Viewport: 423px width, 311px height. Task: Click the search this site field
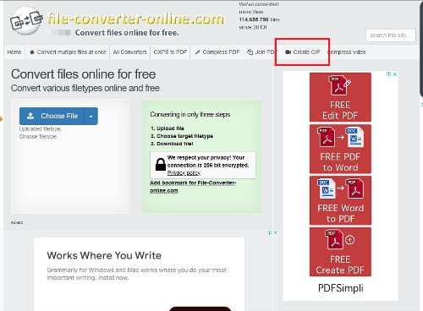[391, 35]
